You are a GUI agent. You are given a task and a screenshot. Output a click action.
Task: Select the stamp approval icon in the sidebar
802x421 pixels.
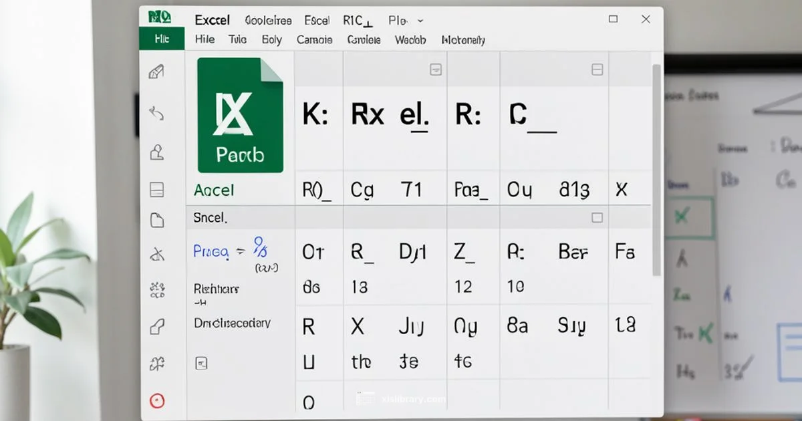pyautogui.click(x=157, y=152)
